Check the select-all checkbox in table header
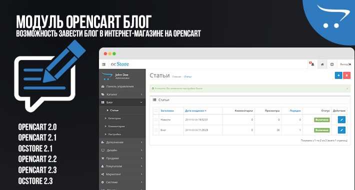The image size is (355, 190). (x=156, y=110)
